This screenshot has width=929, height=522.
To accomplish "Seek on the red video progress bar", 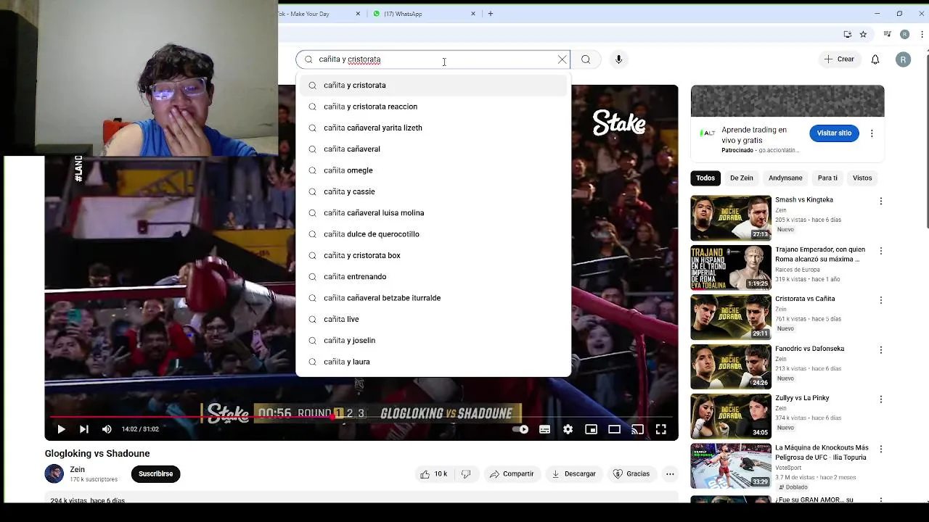I will pos(361,417).
